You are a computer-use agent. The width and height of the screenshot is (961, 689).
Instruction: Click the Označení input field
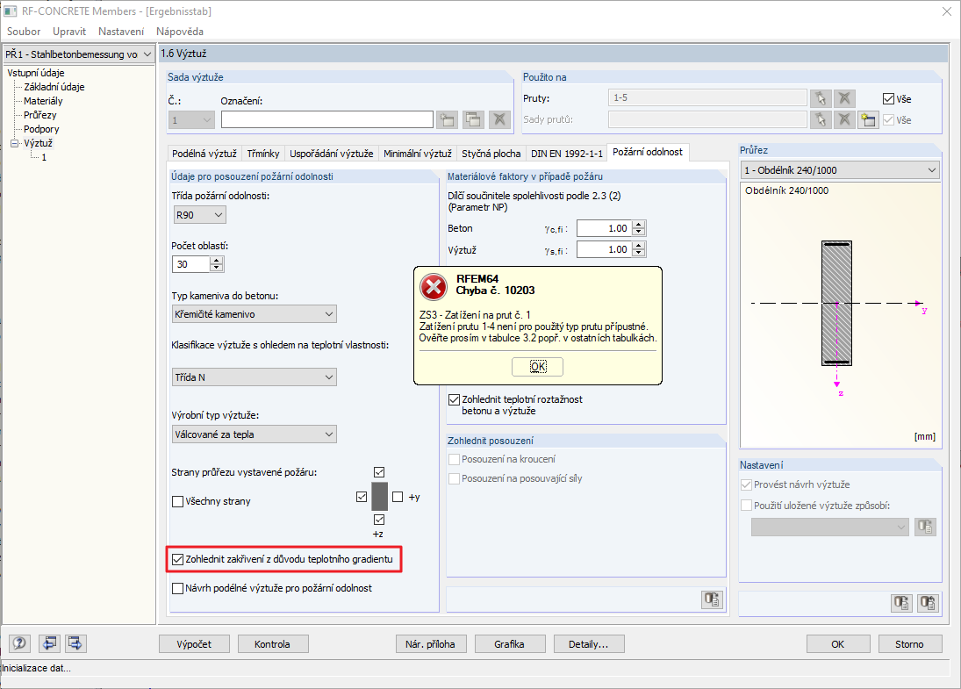tap(327, 119)
